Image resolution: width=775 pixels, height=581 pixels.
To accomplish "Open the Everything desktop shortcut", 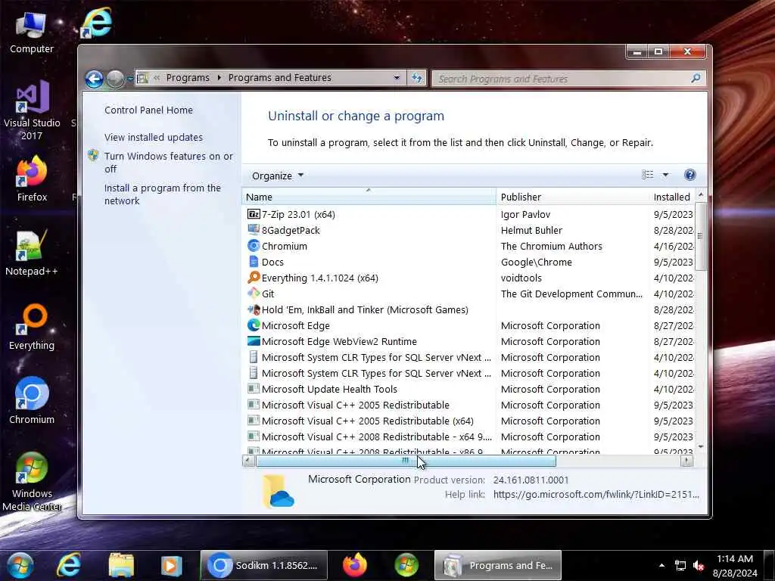I will (x=32, y=327).
